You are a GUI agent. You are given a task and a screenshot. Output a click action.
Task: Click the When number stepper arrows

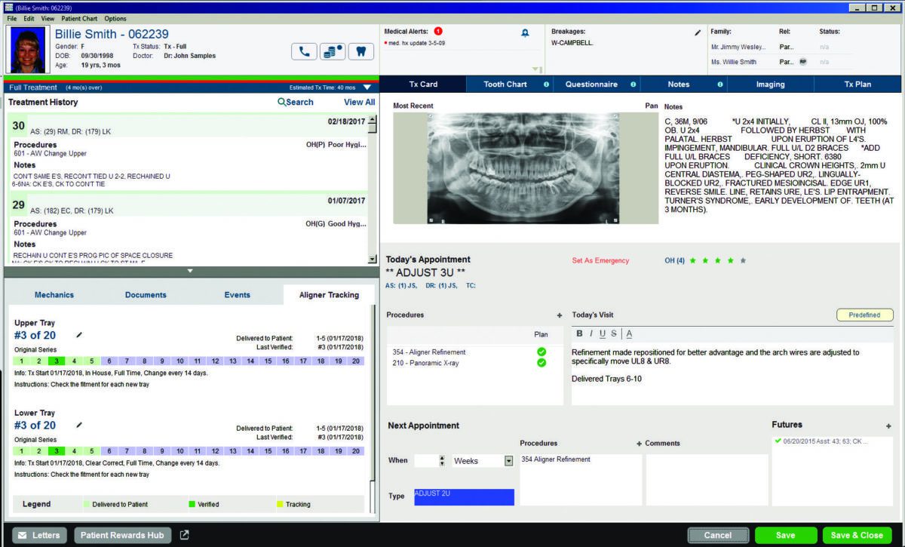pyautogui.click(x=441, y=460)
